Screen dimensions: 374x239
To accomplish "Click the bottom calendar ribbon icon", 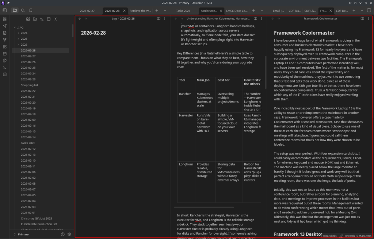I will (x=5, y=74).
